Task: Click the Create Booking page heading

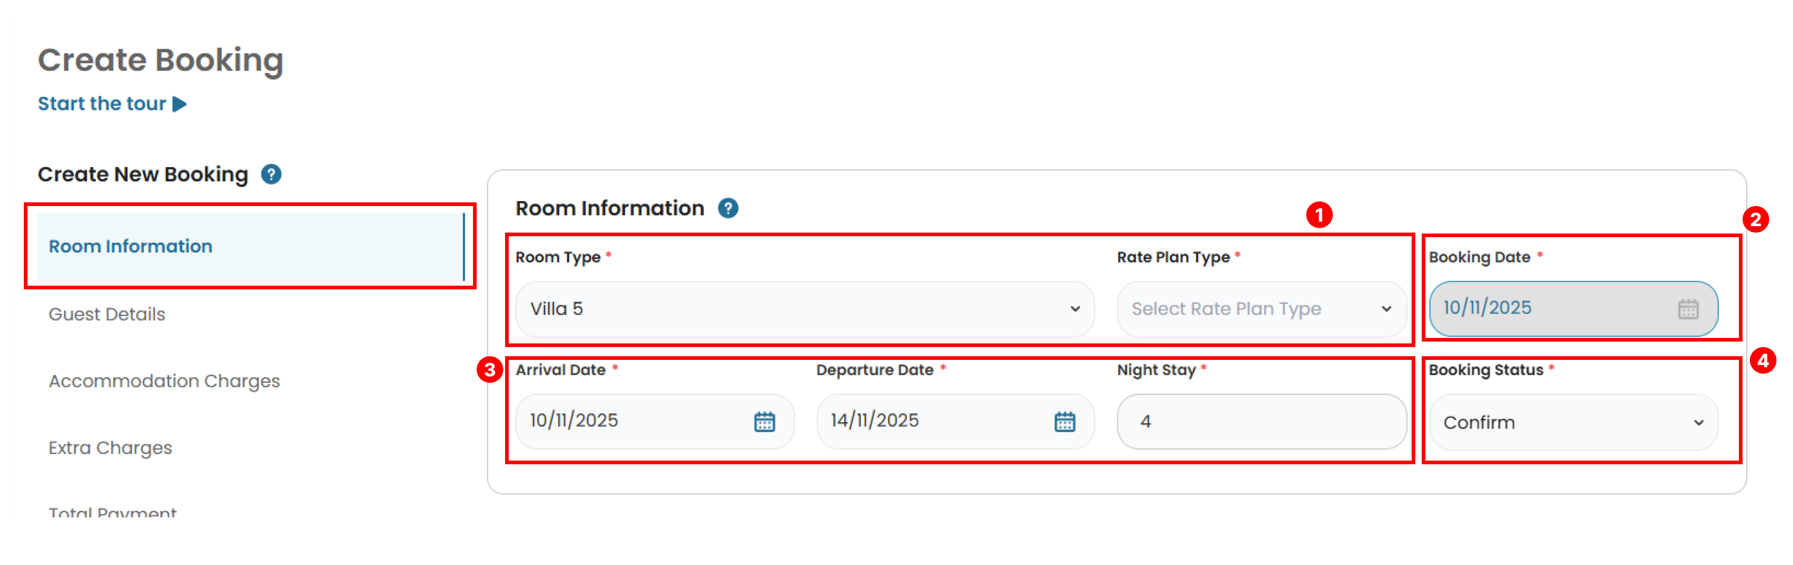Action: (x=161, y=60)
